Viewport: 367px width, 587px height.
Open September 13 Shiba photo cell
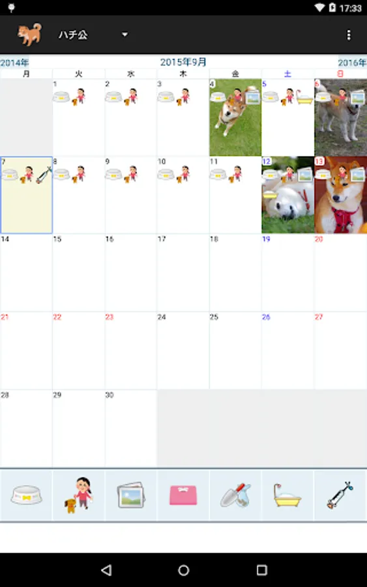point(340,195)
